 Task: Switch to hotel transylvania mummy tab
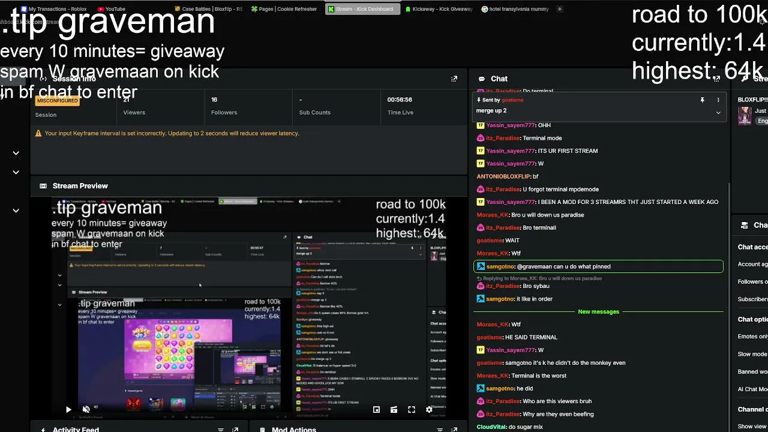[x=515, y=9]
